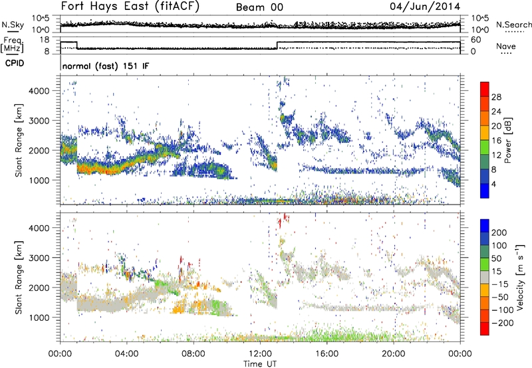Select the '16' Power colorbar tick label
This screenshot has width=532, height=368.
tap(496, 141)
